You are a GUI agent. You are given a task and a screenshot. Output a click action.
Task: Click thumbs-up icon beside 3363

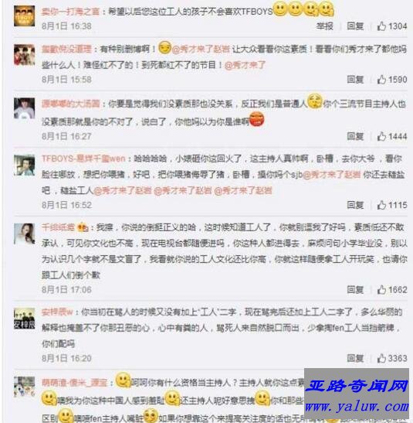tap(381, 359)
